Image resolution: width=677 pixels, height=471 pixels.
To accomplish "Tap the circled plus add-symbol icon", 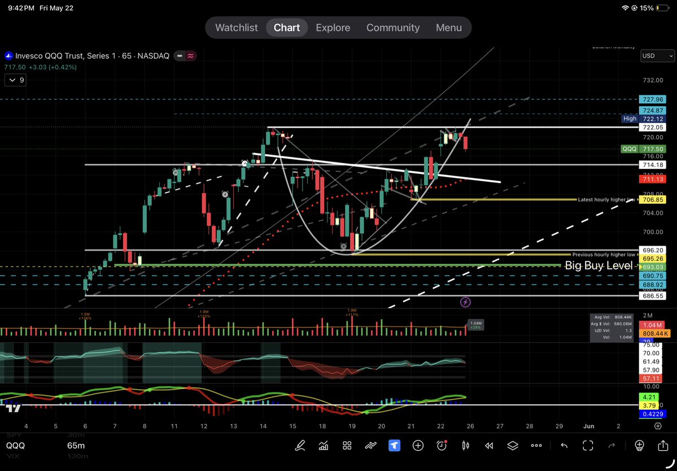I will point(418,446).
